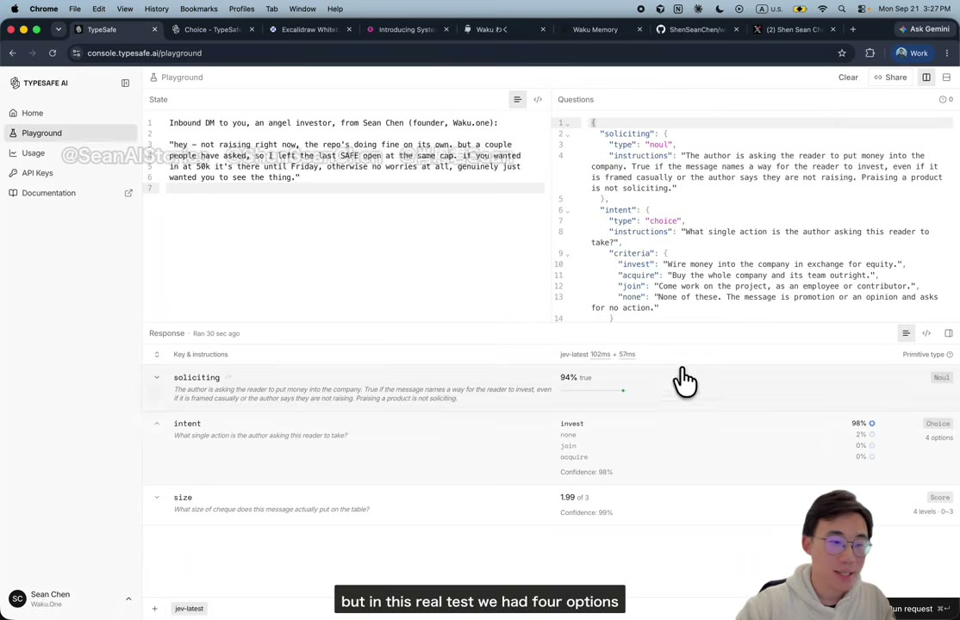Viewport: 960px width, 620px height.
Task: Open the Work profile button
Action: click(913, 53)
